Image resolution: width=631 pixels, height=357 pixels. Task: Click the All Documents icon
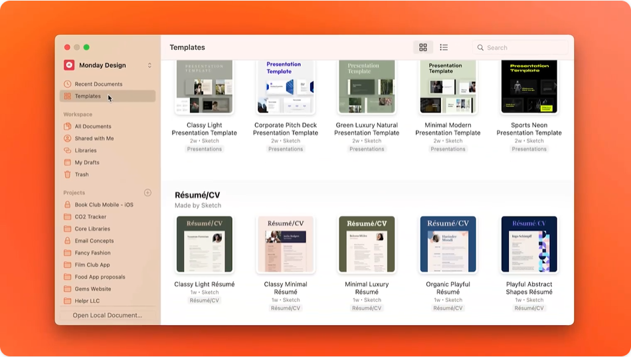click(x=67, y=126)
